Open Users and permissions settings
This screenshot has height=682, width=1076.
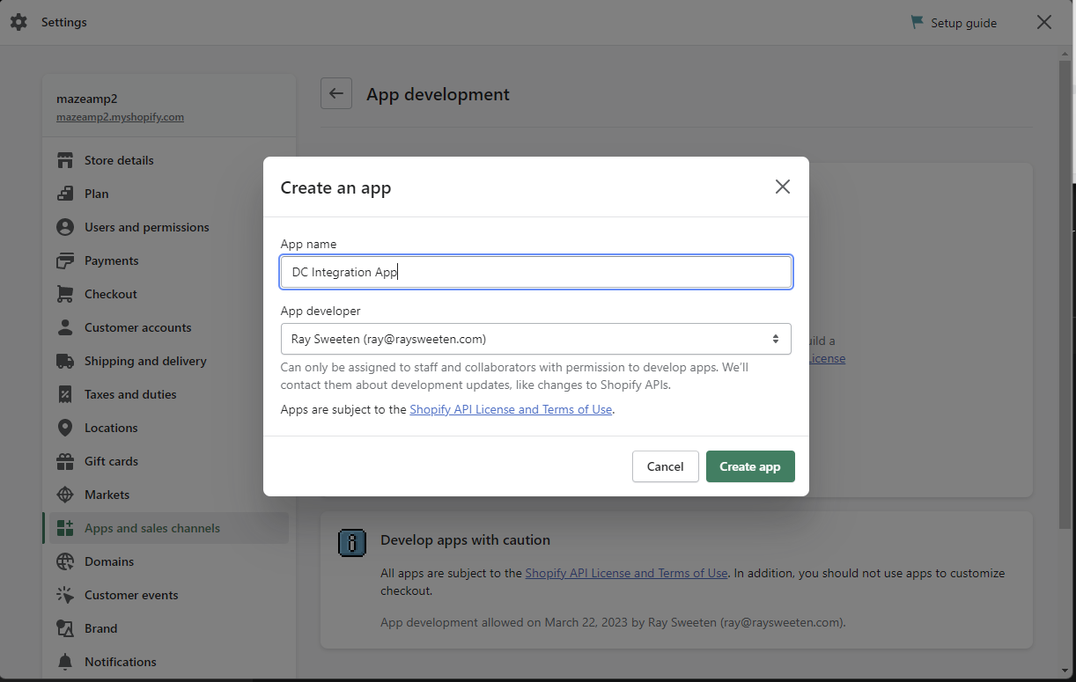(146, 227)
